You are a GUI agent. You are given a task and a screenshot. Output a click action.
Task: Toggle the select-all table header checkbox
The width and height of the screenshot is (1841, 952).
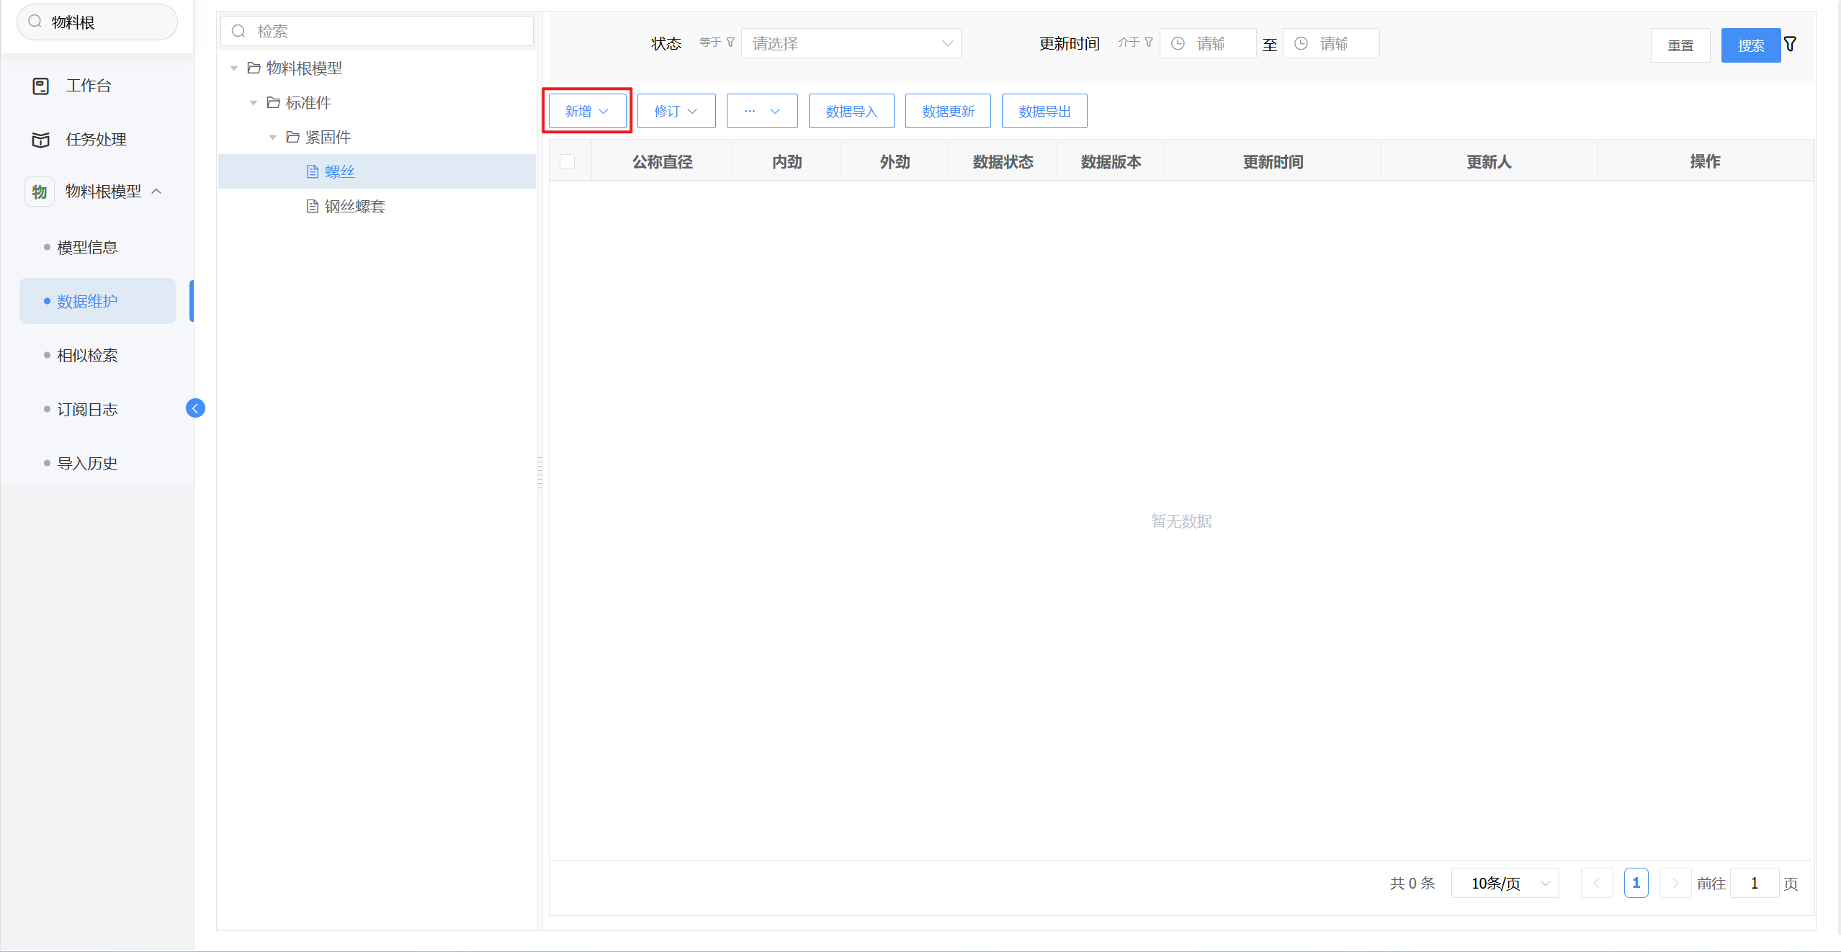(x=568, y=161)
